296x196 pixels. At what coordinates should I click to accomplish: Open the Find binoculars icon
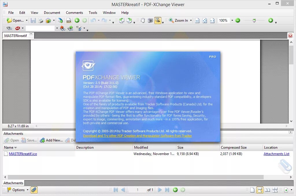9,28
